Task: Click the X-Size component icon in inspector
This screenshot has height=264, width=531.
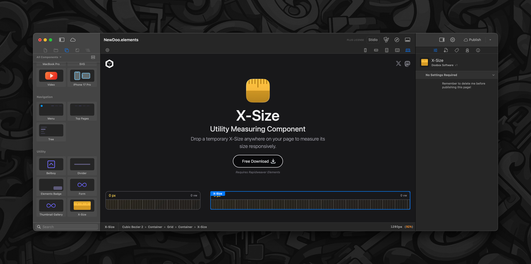Action: (x=425, y=62)
